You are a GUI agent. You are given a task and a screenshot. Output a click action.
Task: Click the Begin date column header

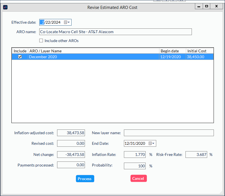[173, 51]
